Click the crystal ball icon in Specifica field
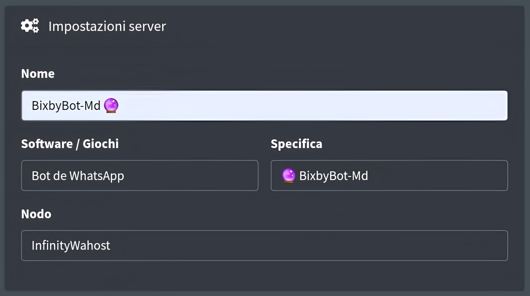The height and width of the screenshot is (296, 530). pos(288,175)
